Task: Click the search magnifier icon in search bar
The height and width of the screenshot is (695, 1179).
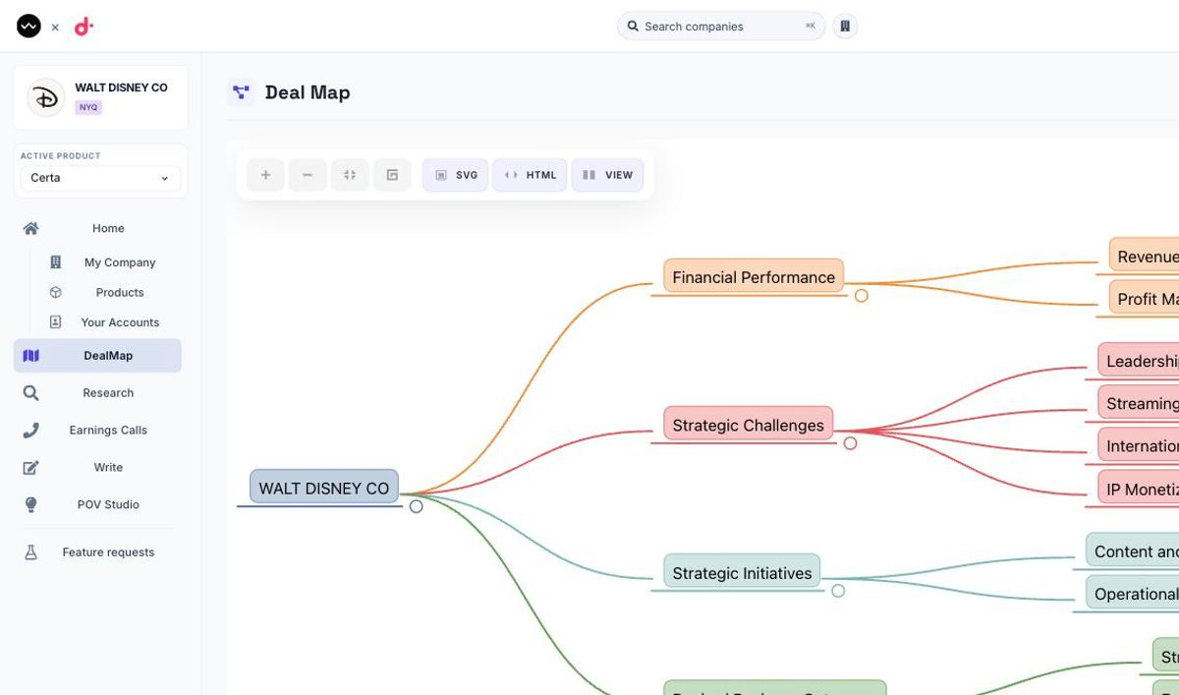Action: (633, 27)
